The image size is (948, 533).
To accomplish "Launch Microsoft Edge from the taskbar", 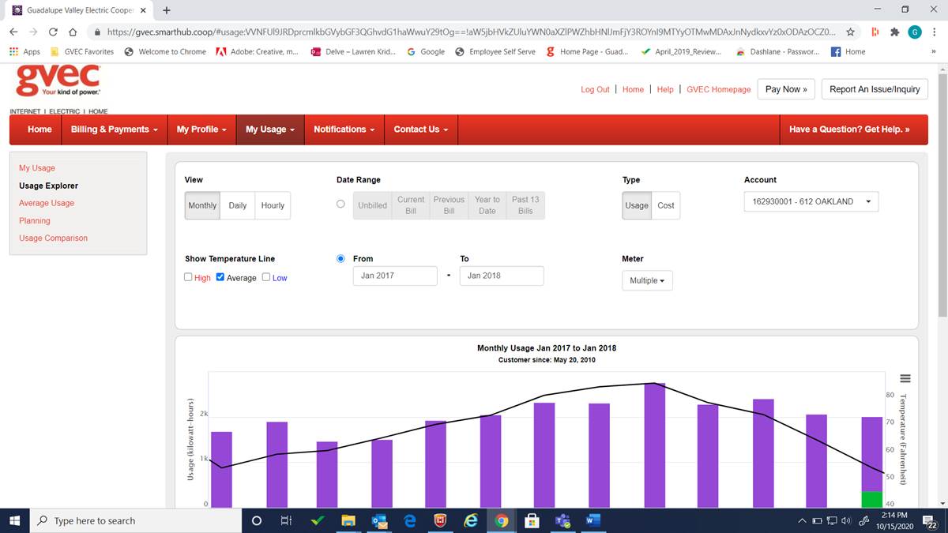I will [410, 520].
